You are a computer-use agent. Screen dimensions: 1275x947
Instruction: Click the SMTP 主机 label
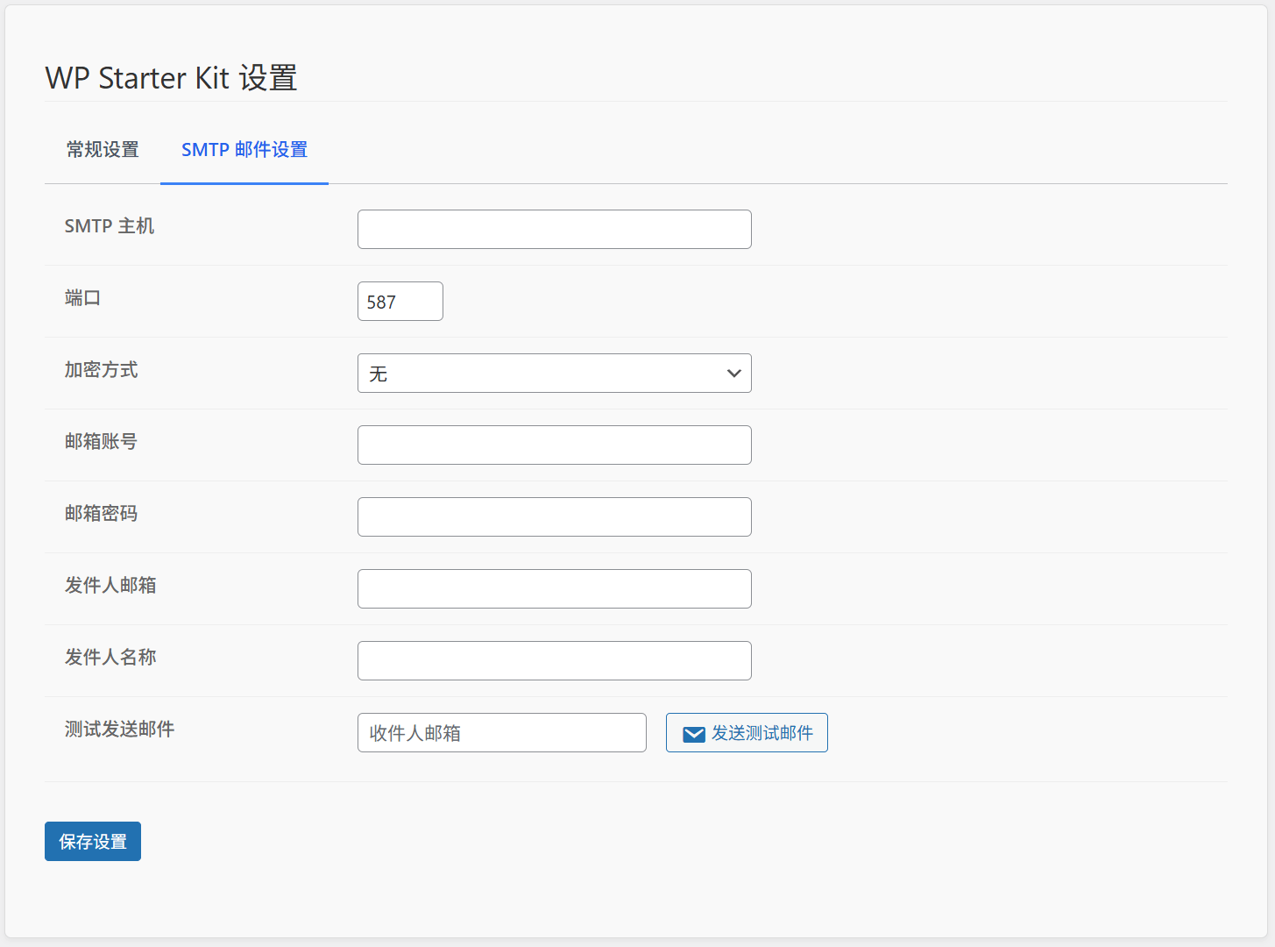pyautogui.click(x=109, y=225)
